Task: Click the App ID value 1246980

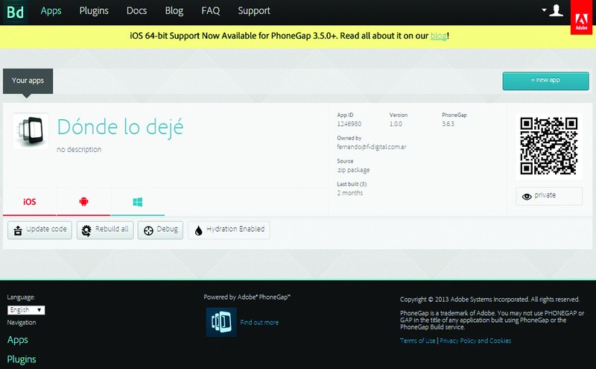Action: click(349, 124)
